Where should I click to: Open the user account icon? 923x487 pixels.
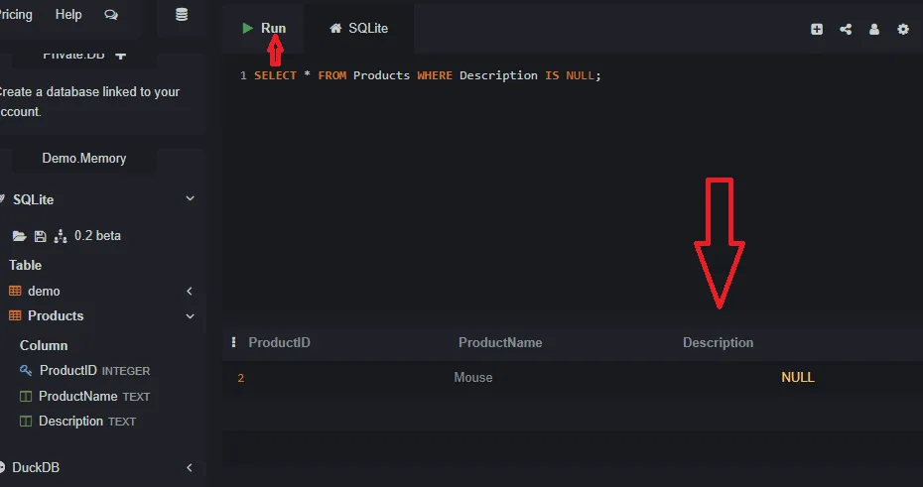tap(874, 30)
